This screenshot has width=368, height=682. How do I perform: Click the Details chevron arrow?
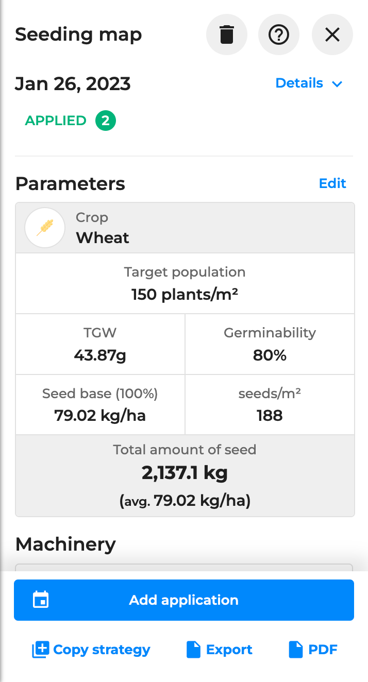338,84
